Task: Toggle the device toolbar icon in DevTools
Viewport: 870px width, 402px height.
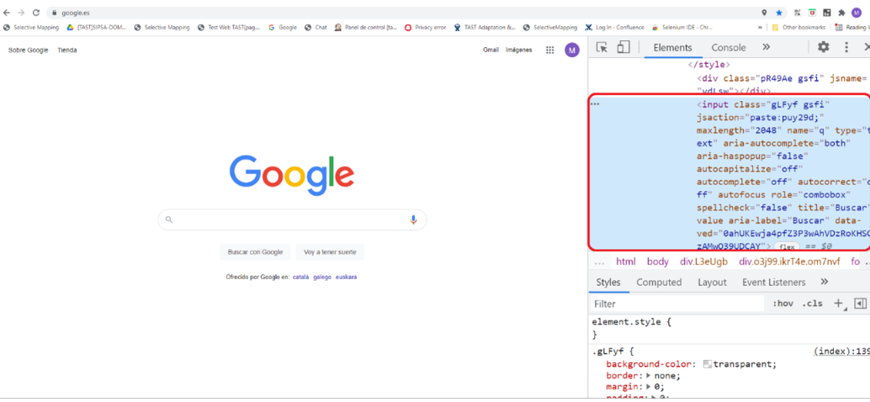Action: [x=623, y=48]
